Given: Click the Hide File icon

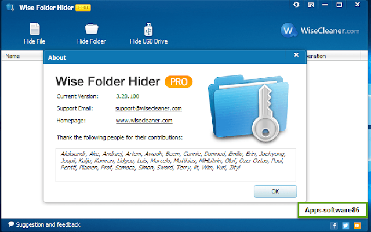Looking at the screenshot, I should tap(35, 29).
